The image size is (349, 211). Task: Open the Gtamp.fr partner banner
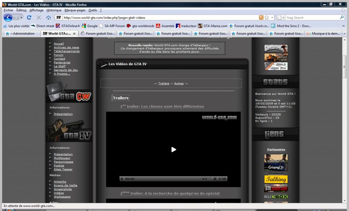pos(276,167)
